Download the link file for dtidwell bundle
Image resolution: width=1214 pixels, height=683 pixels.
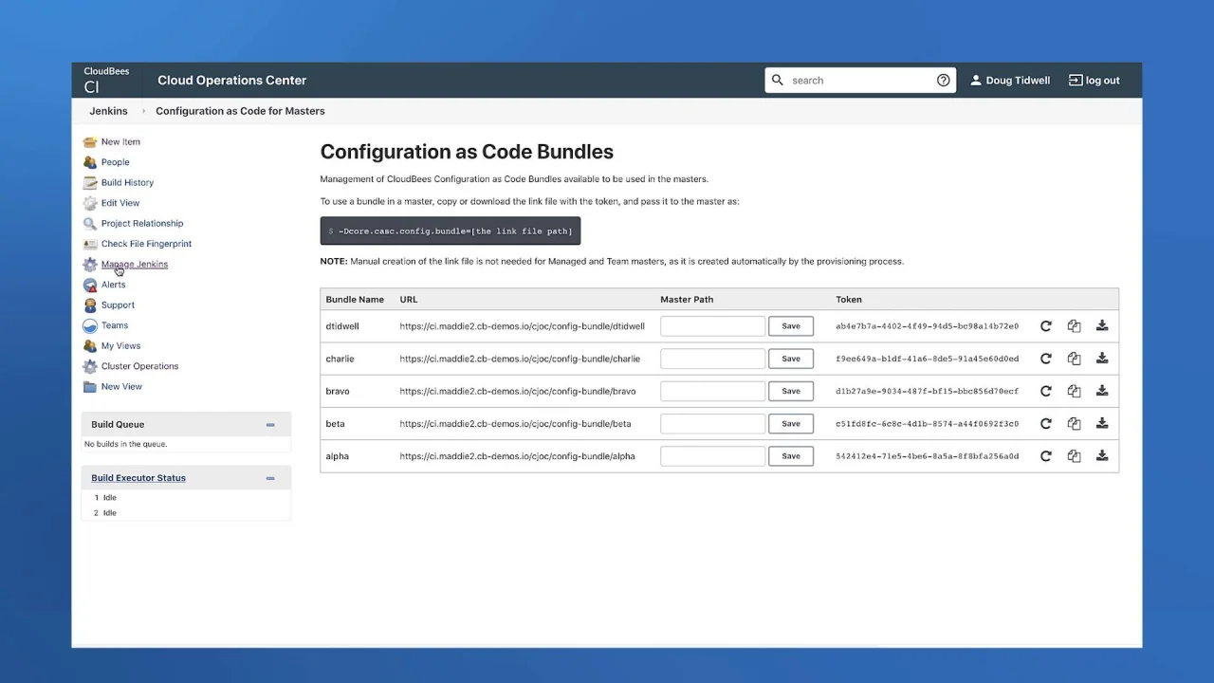point(1102,326)
